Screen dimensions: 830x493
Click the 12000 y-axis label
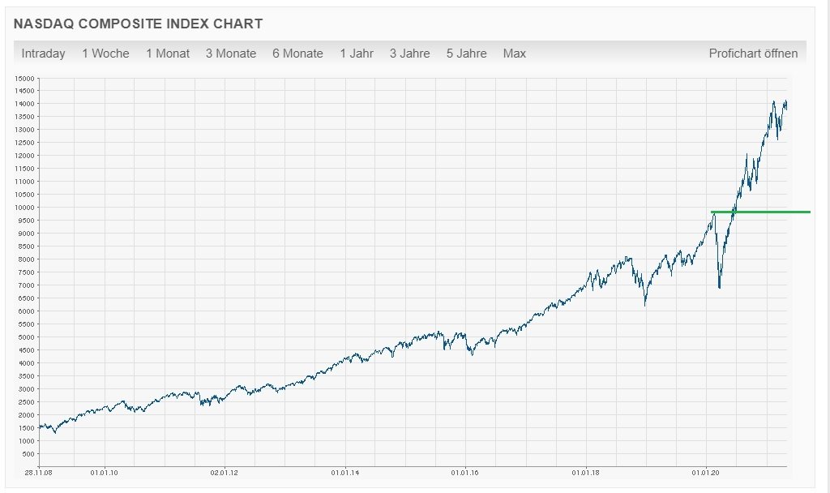(24, 156)
